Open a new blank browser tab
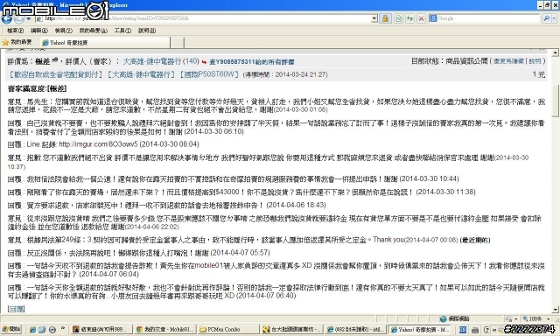 click(x=177, y=43)
